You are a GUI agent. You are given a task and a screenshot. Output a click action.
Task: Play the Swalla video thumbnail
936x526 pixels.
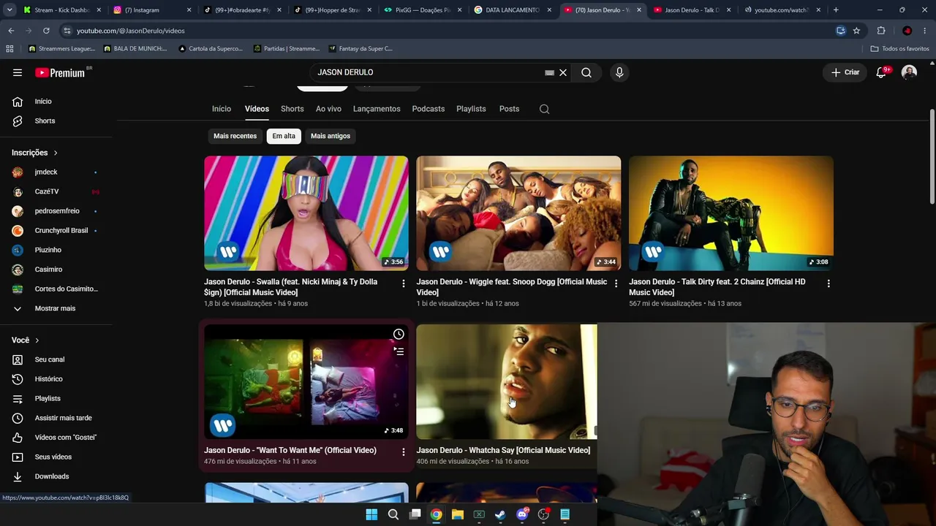tap(306, 213)
